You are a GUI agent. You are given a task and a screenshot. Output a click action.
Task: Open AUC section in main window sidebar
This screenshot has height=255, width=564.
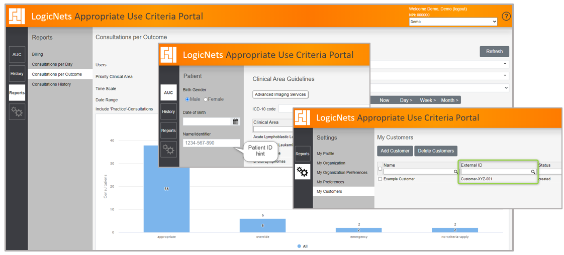point(17,55)
